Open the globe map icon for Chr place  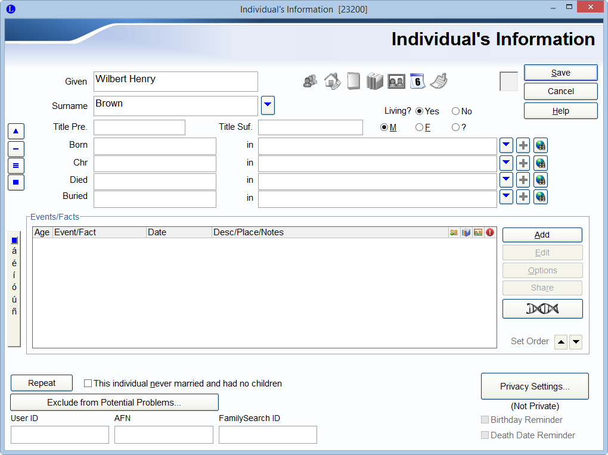pyautogui.click(x=541, y=163)
